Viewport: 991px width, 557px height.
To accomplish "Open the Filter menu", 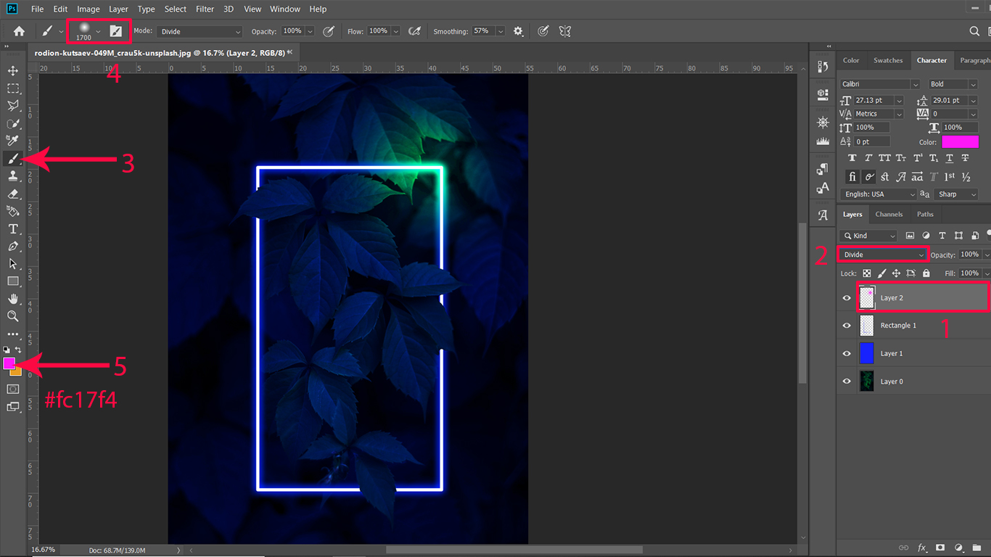I will tap(205, 9).
